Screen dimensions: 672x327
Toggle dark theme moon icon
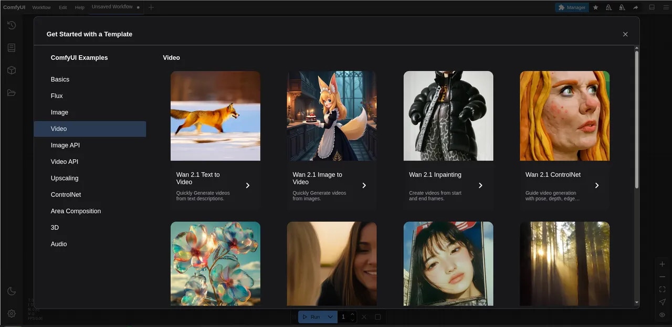11,291
